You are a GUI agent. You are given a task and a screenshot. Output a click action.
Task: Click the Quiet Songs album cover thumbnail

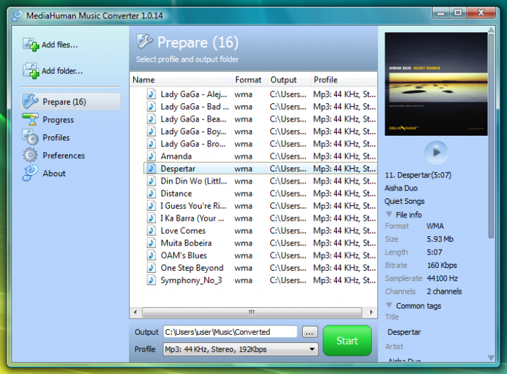tap(436, 84)
